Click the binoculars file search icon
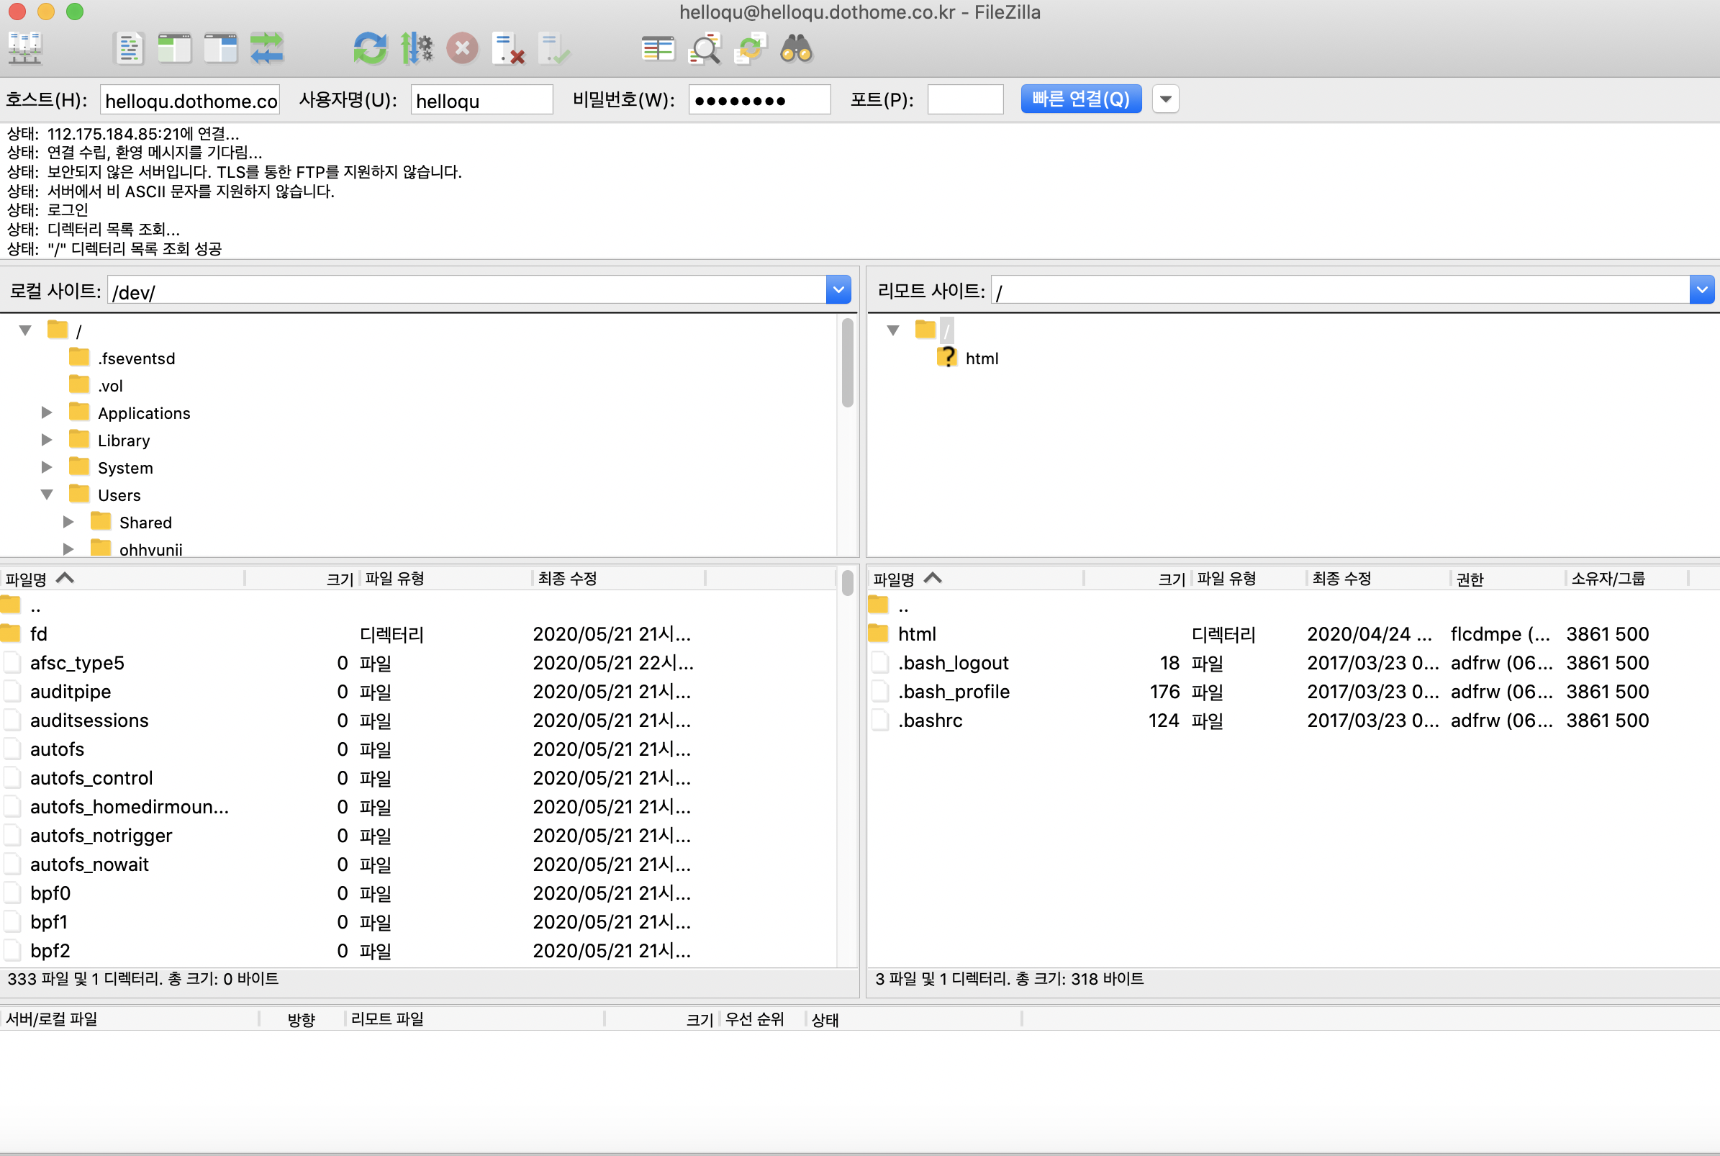Screen dimensions: 1720x1156 click(796, 49)
